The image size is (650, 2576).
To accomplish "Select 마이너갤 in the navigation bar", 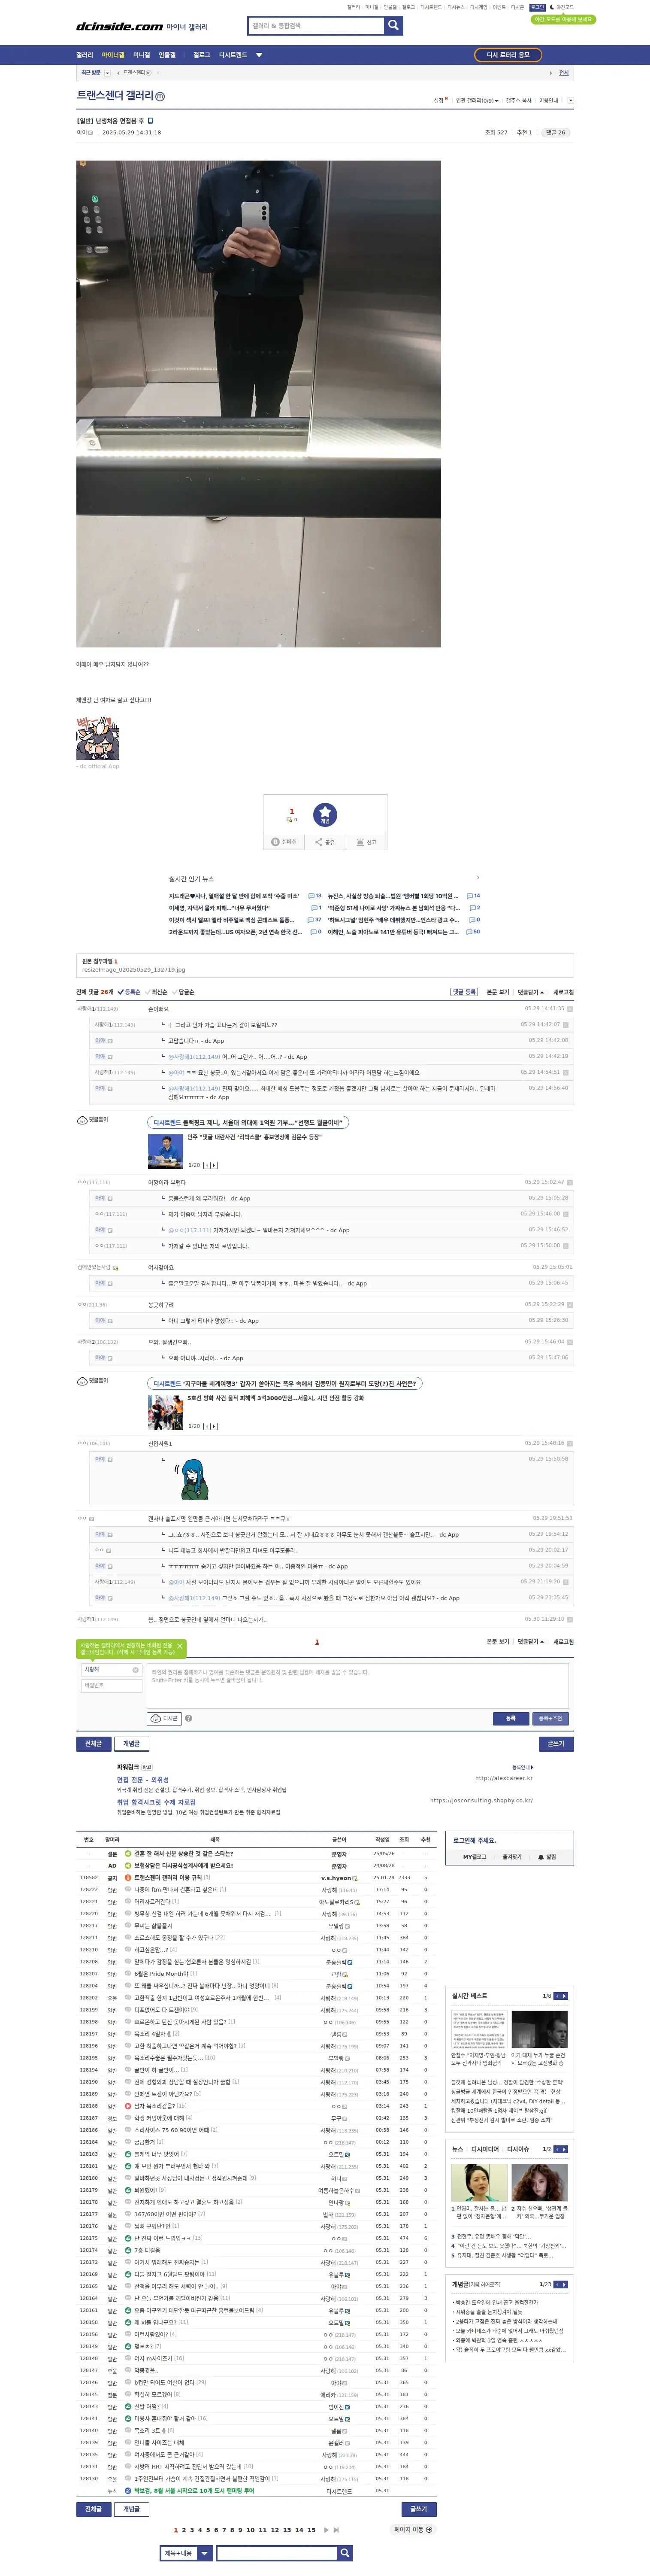I will [113, 55].
